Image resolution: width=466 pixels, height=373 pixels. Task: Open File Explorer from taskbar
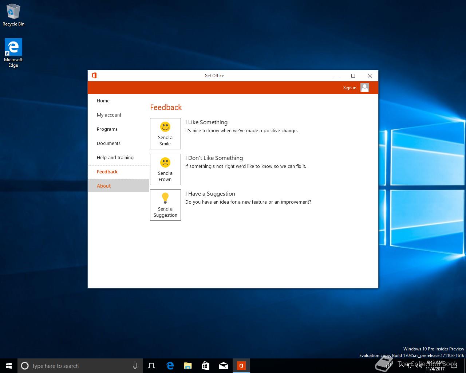click(x=188, y=366)
